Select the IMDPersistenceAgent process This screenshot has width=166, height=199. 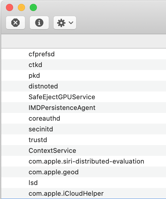(84, 108)
